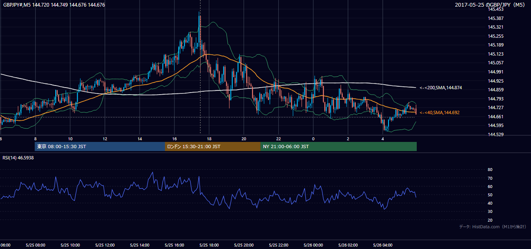
Task: Click the price axis value 145.123
Action: (496, 54)
